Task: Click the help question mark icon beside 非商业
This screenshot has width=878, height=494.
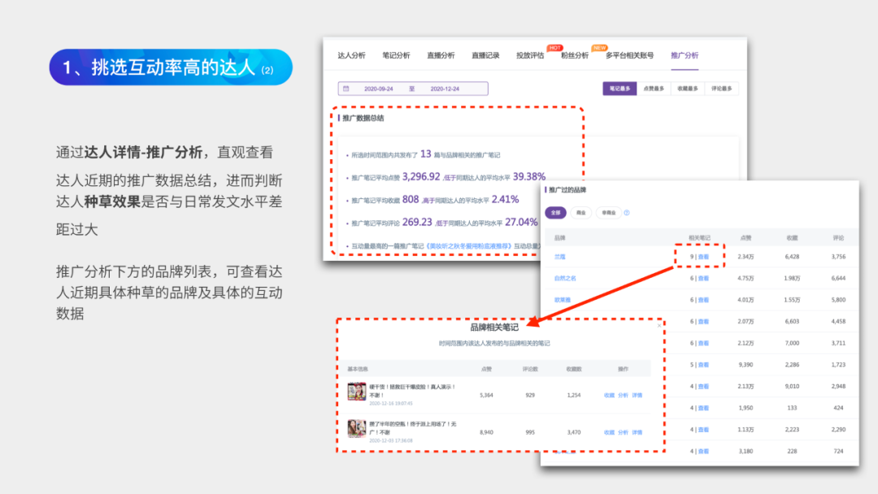Action: tap(627, 213)
